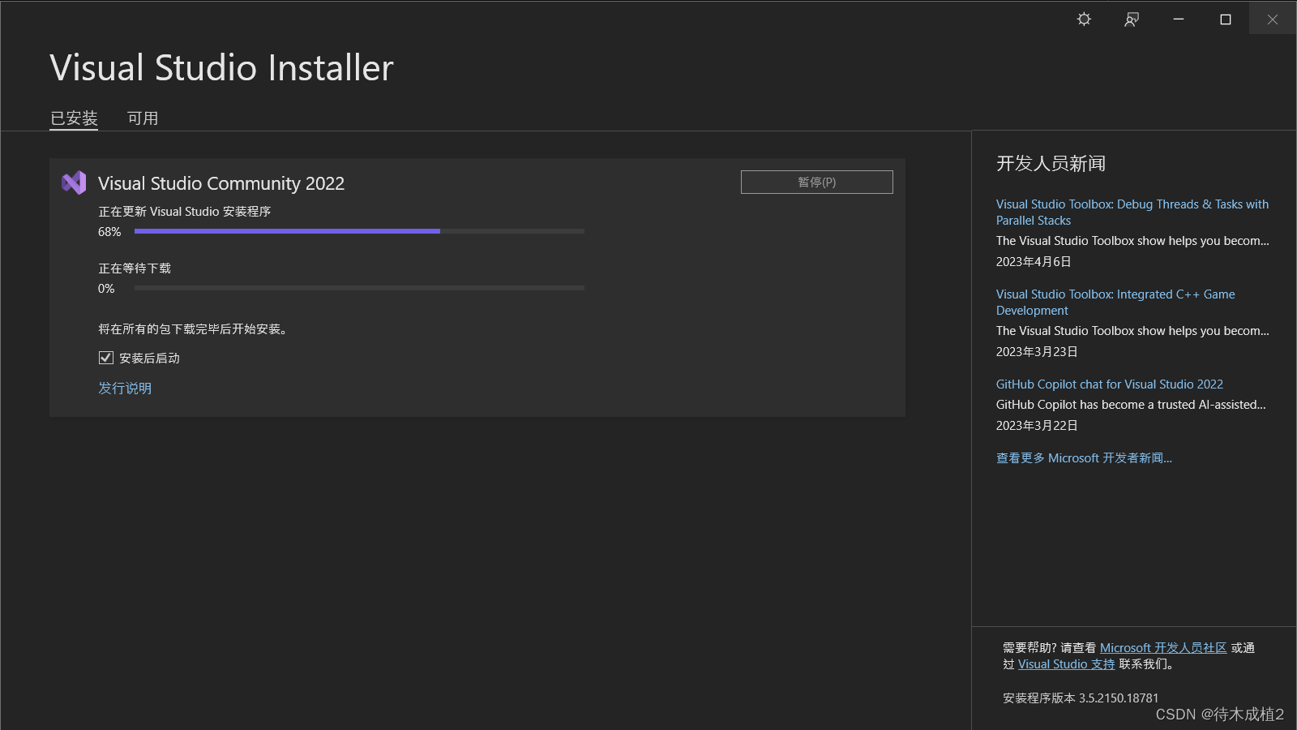
Task: Open the feedback icon in title bar
Action: tap(1132, 19)
